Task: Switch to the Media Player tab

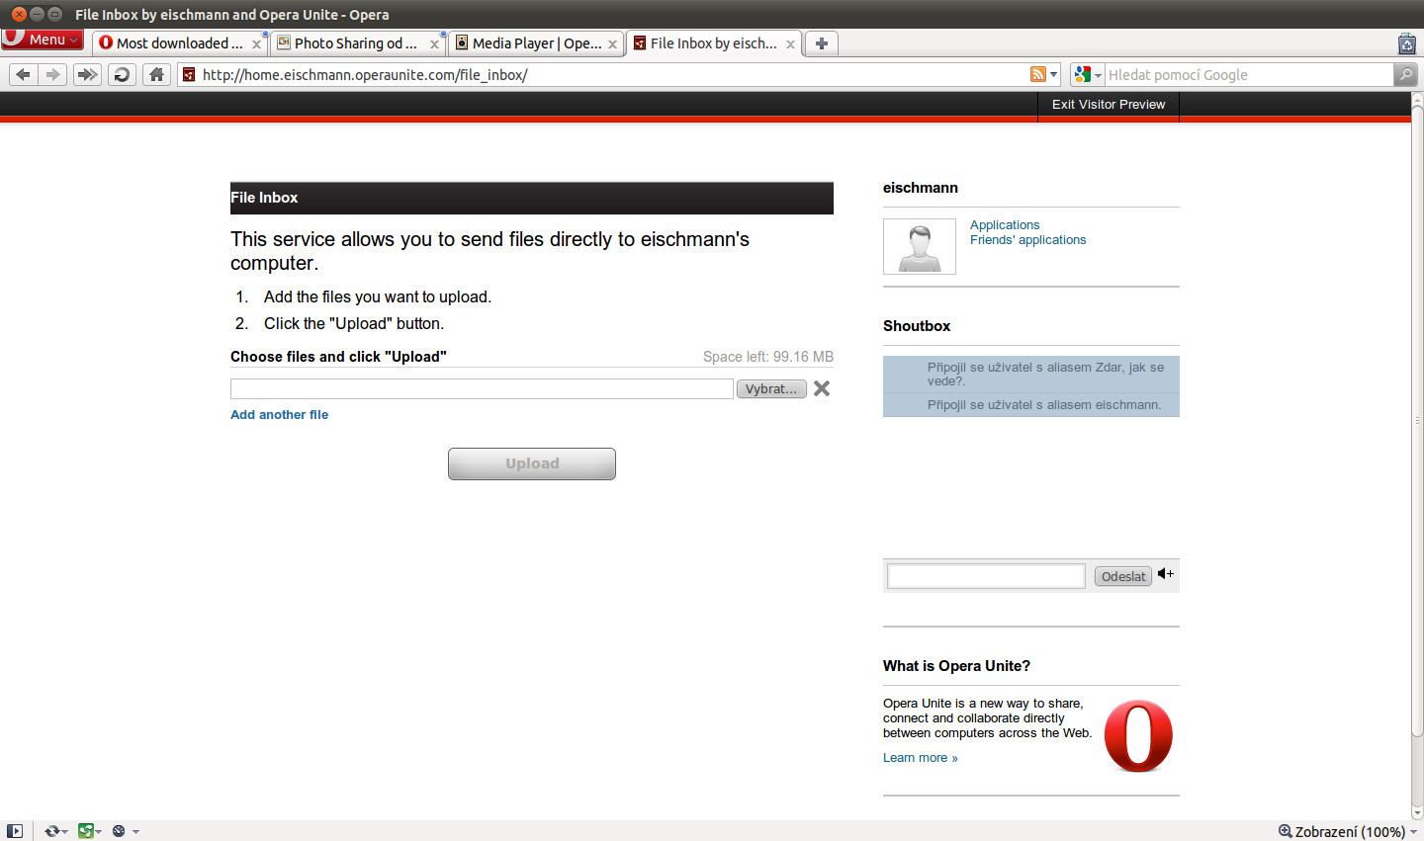Action: click(535, 43)
